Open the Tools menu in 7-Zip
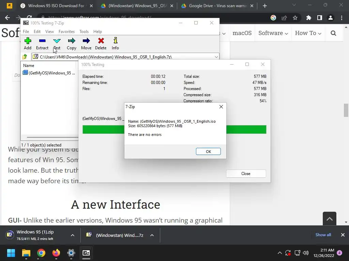 pos(84,32)
